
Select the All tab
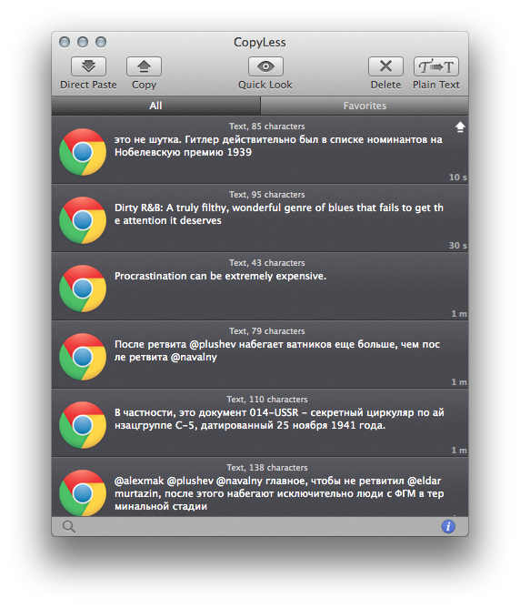(x=156, y=106)
